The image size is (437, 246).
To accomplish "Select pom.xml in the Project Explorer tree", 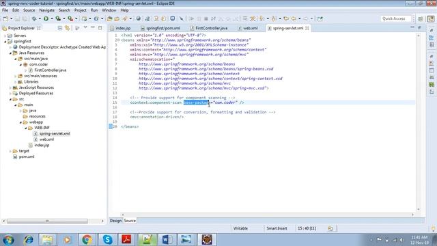I will (27, 156).
